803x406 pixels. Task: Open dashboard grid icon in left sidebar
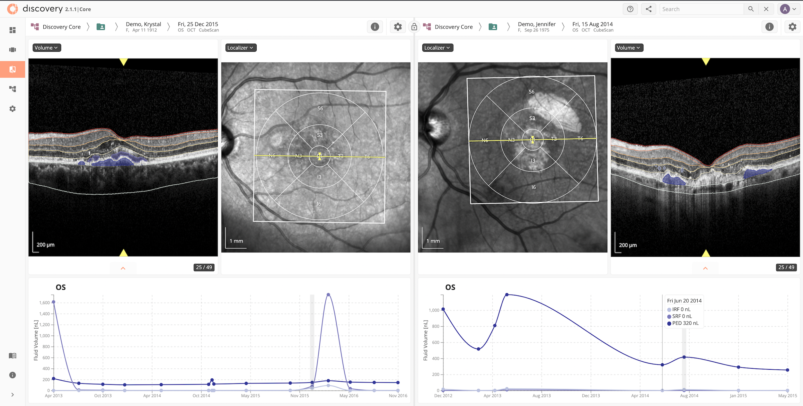coord(13,30)
